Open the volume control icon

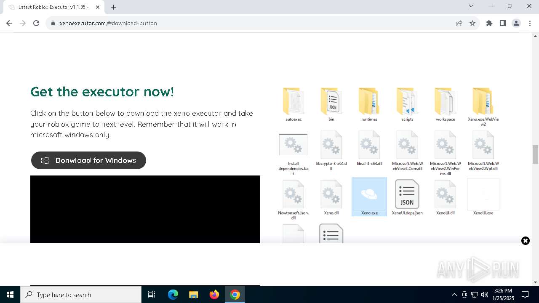484,295
